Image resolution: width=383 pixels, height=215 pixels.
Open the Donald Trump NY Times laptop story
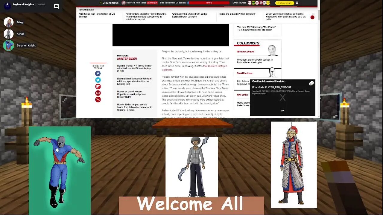[134, 68]
